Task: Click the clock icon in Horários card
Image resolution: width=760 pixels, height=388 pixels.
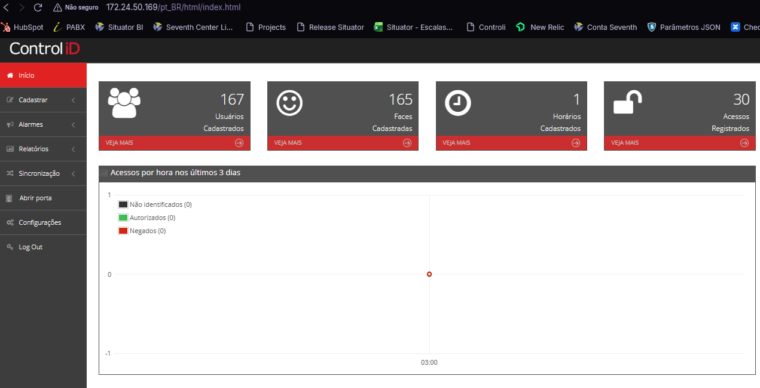Action: 458,103
